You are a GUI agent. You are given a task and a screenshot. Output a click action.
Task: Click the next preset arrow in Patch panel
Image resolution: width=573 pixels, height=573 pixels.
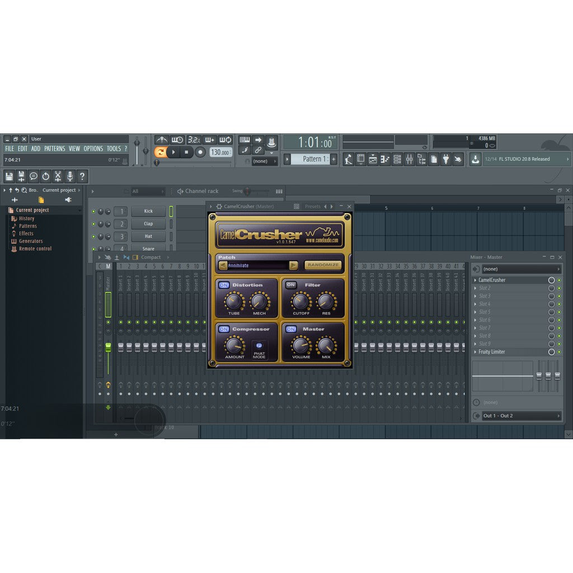click(294, 266)
